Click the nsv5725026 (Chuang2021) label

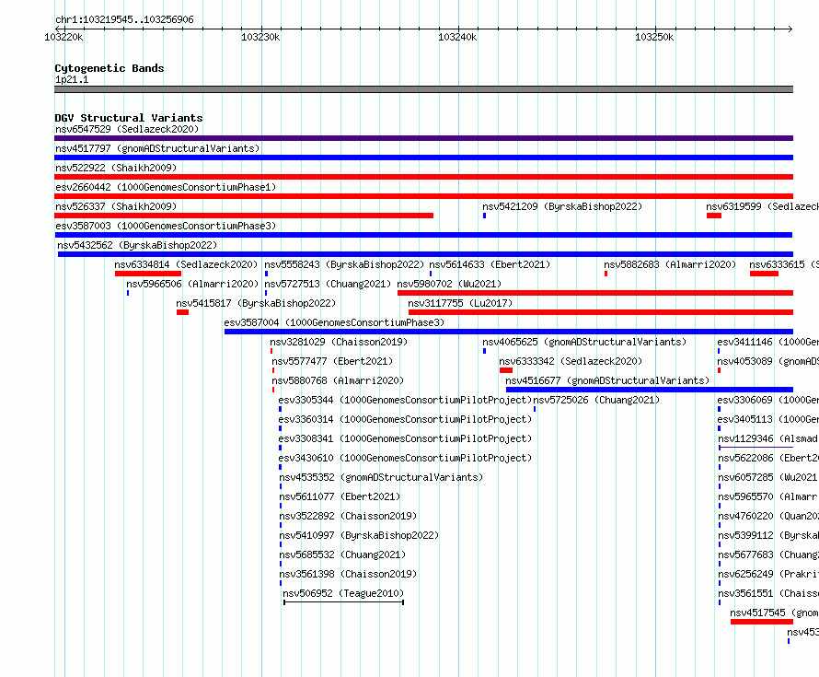(x=596, y=400)
